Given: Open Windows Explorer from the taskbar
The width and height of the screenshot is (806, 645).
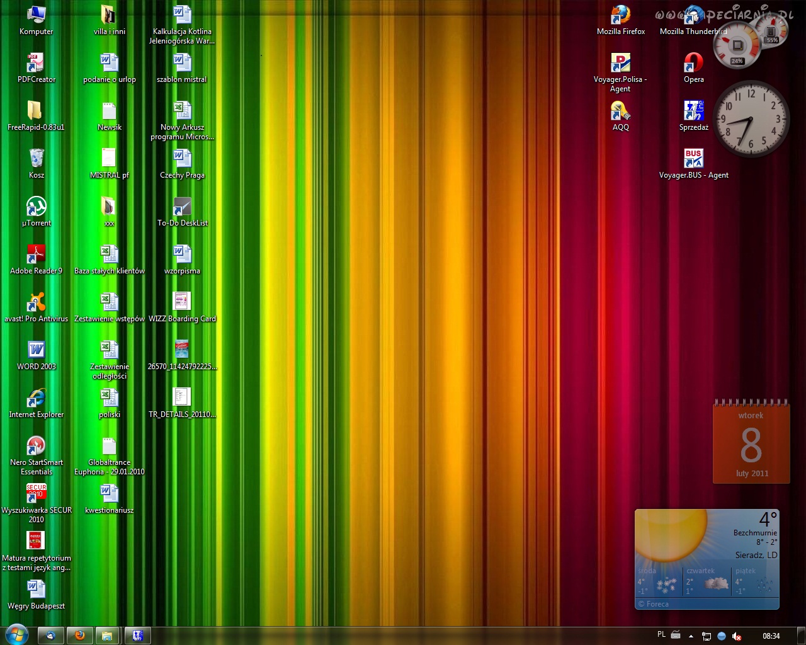Looking at the screenshot, I should pos(107,636).
